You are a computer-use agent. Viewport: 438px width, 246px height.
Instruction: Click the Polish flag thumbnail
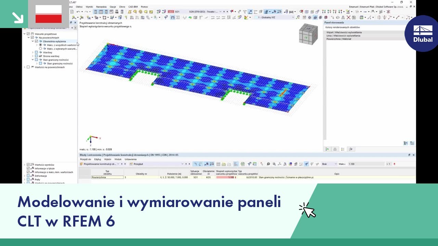49,14
